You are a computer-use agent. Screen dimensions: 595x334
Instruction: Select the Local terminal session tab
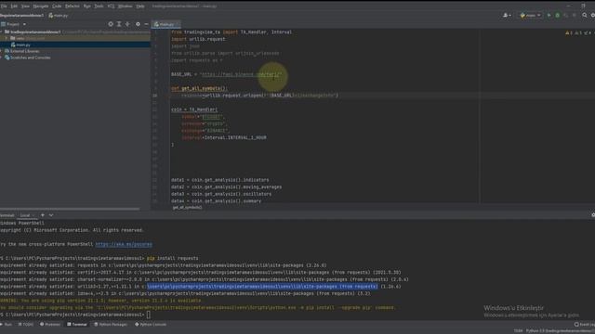25,215
